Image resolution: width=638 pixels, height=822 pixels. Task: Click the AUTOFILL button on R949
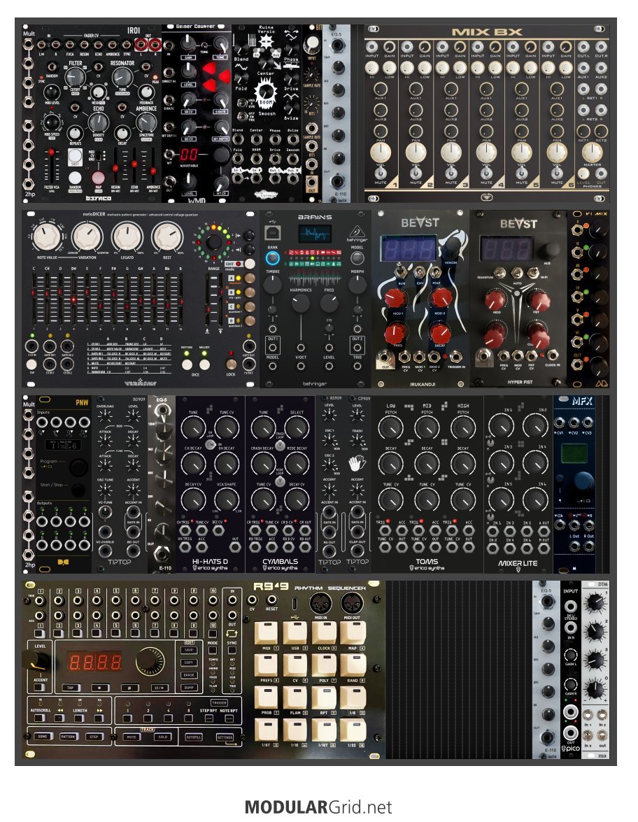[194, 737]
